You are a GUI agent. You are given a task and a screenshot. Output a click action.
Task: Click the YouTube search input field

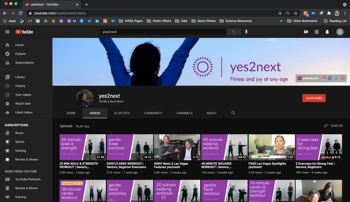point(163,32)
